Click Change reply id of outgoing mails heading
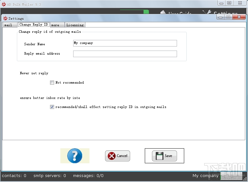248x182 pixels. 50,32
